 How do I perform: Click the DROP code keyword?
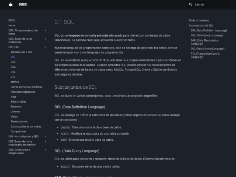64,140
